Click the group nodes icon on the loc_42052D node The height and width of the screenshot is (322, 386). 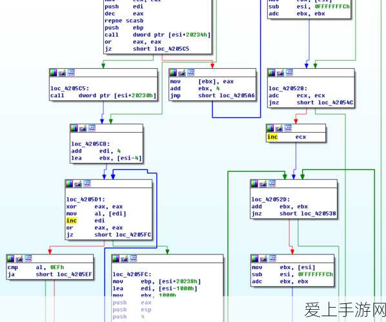272,184
